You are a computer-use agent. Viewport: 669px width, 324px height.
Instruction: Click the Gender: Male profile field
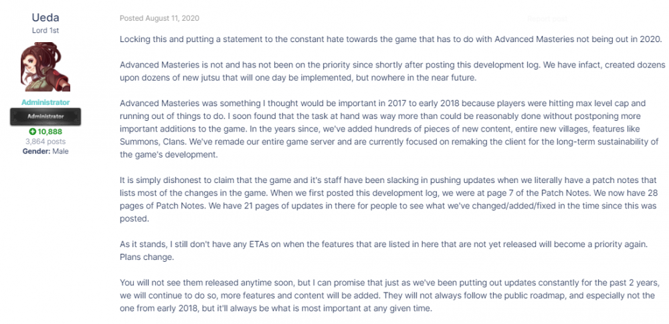click(45, 151)
